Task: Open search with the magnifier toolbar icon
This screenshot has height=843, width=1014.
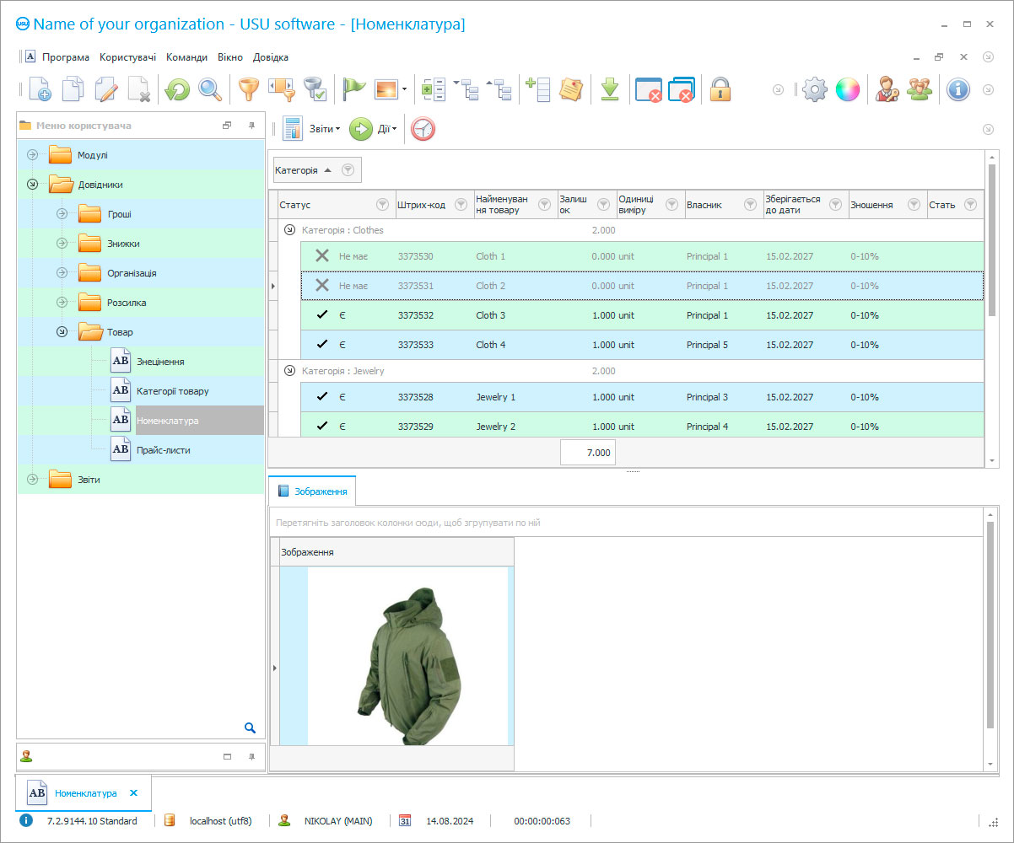Action: point(210,89)
